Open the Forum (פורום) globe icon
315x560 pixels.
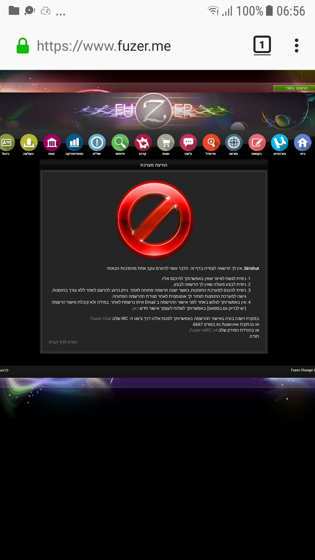(x=234, y=143)
